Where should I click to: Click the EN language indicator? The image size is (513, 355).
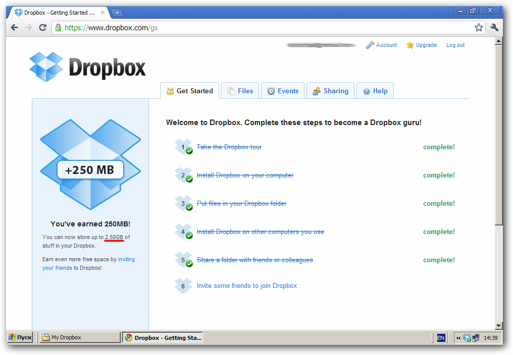point(441,338)
